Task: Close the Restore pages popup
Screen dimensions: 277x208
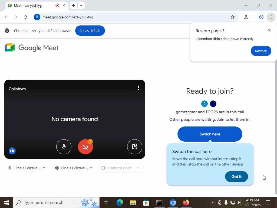Action: point(269,30)
